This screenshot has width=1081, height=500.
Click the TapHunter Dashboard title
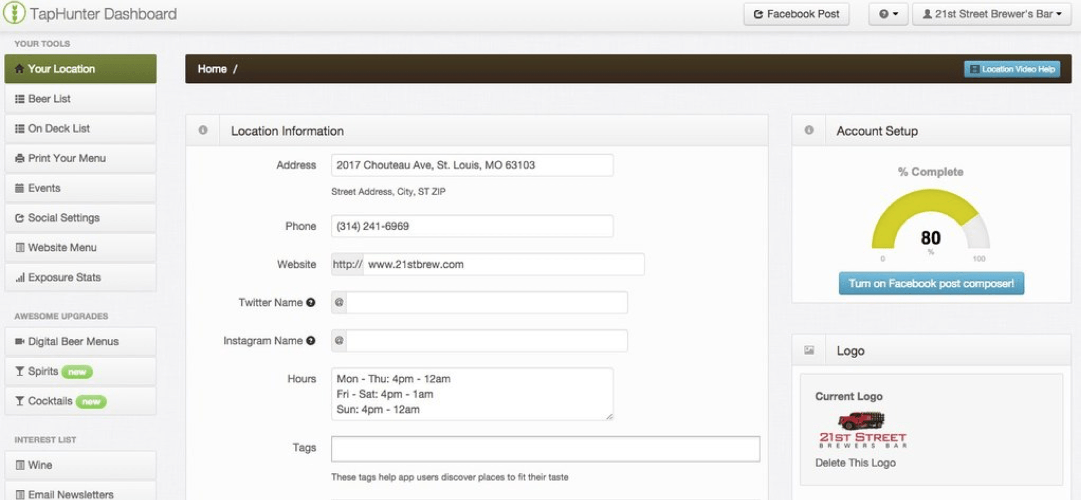tap(103, 13)
